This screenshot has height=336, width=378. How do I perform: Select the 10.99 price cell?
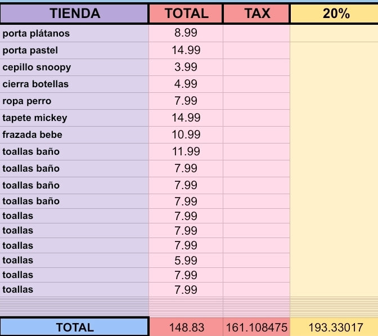pyautogui.click(x=186, y=135)
